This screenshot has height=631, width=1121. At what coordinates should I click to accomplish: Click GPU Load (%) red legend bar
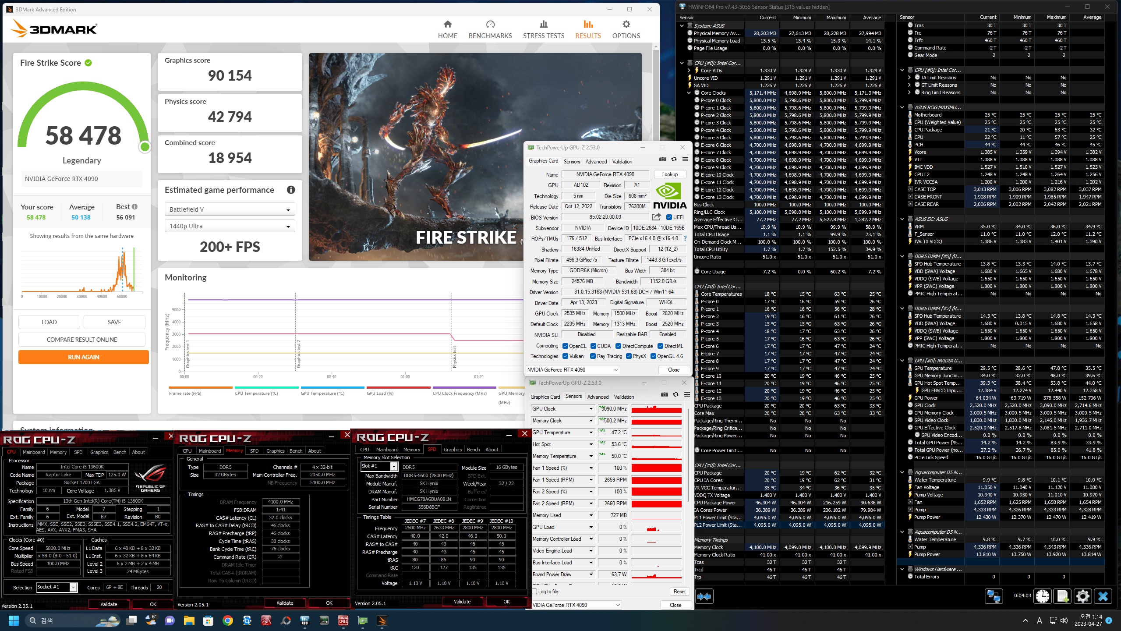click(x=398, y=388)
